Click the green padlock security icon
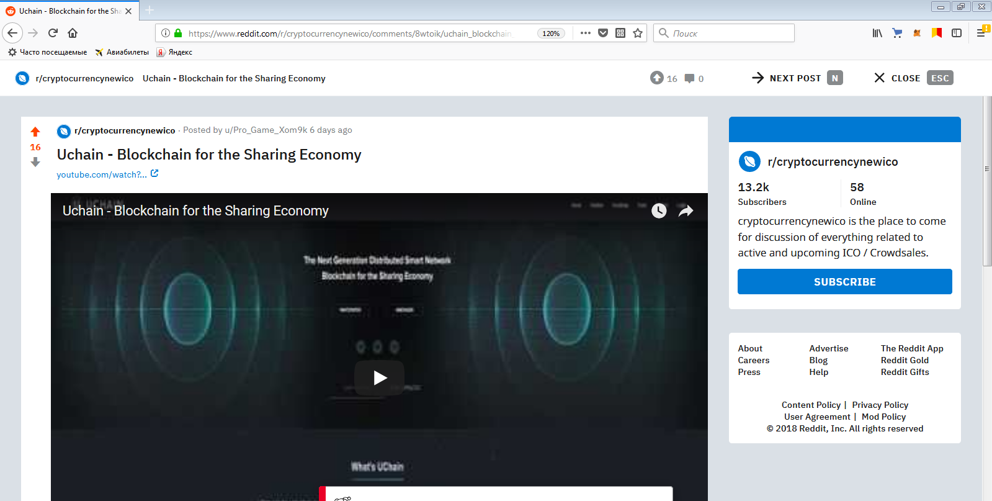992x501 pixels. (x=178, y=33)
